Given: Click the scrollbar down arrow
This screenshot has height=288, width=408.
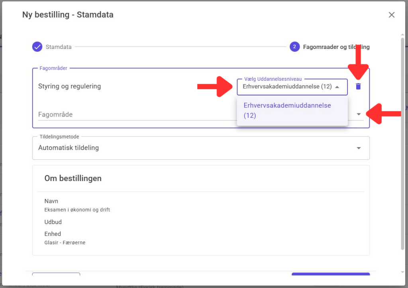Looking at the screenshot, I should pos(402,272).
